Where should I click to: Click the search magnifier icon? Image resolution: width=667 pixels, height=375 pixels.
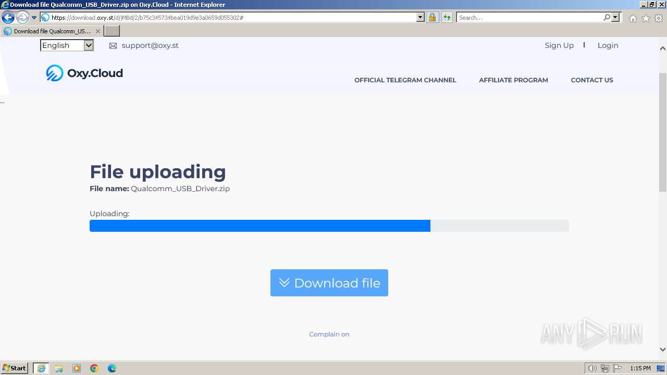click(607, 18)
